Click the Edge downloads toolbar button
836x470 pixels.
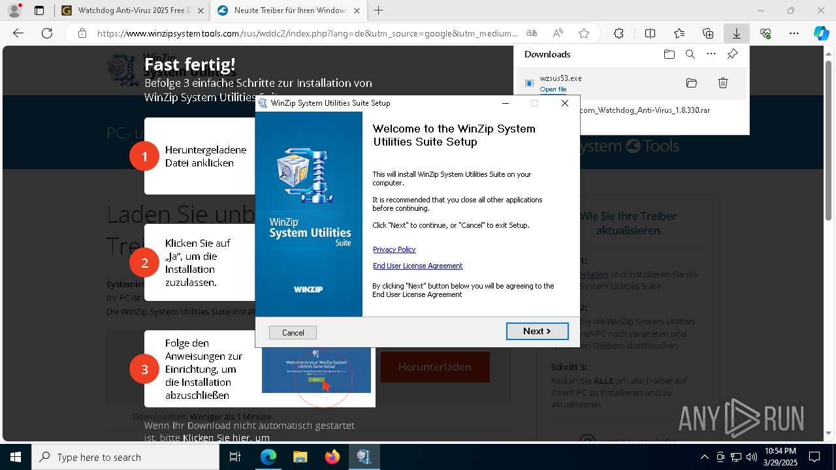(736, 33)
